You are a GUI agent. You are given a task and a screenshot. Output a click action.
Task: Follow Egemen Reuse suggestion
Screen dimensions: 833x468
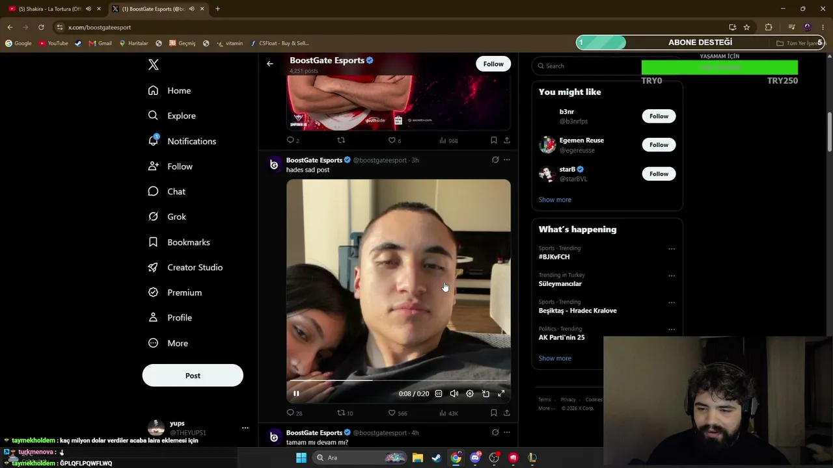pos(659,145)
